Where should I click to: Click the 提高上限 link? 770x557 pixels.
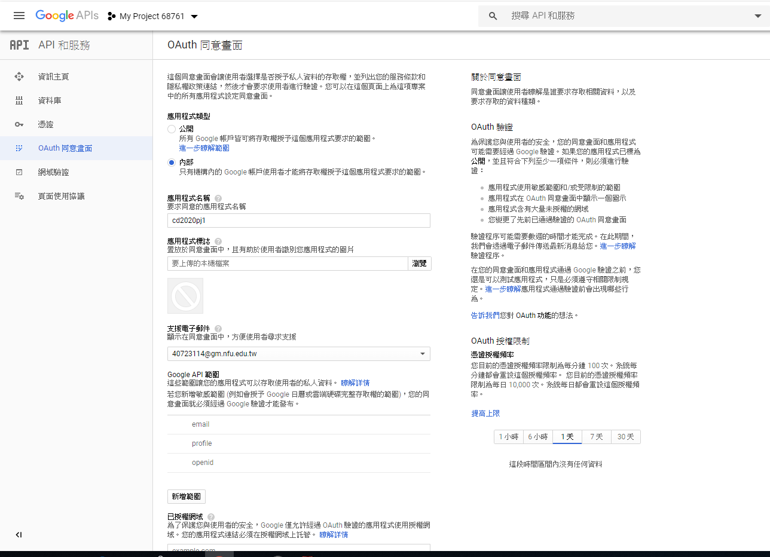point(485,414)
